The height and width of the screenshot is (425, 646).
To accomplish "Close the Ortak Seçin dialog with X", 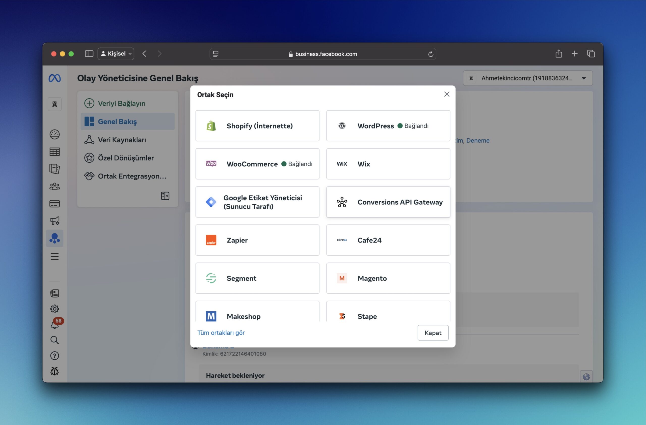I will point(446,94).
